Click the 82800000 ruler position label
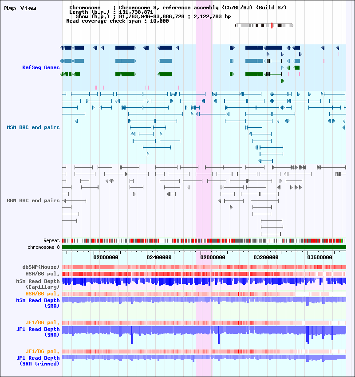Viewport: 355px width, 377px height. point(213,257)
